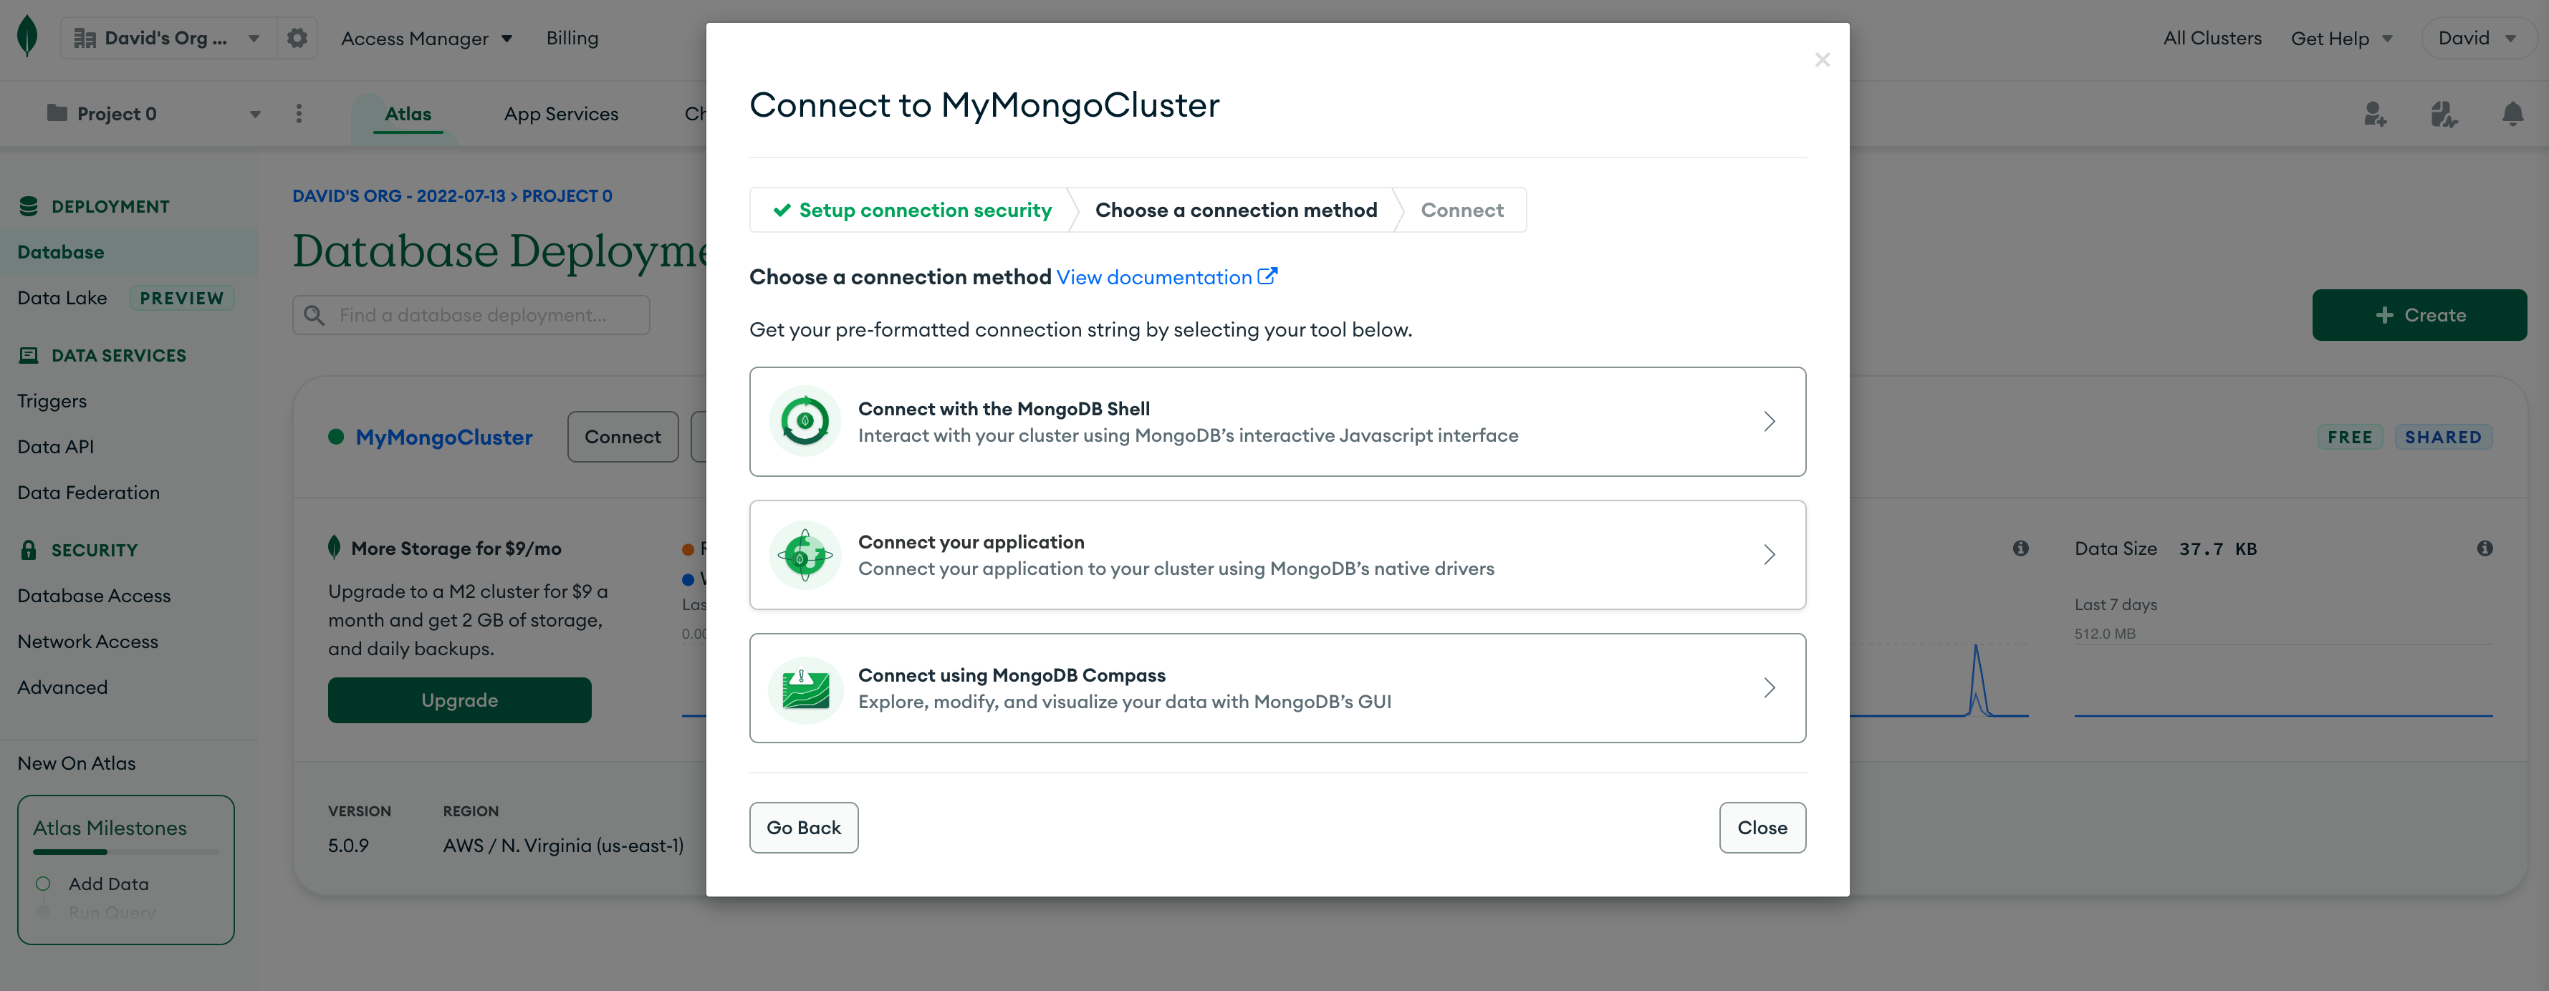The width and height of the screenshot is (2549, 991).
Task: Open chevron for Connect using MongoDB Compass
Action: pyautogui.click(x=1770, y=688)
